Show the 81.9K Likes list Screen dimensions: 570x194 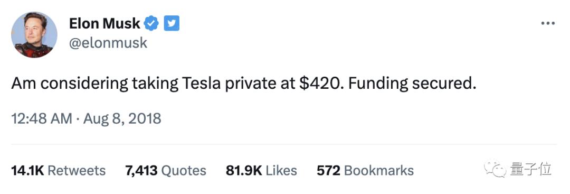[261, 170]
